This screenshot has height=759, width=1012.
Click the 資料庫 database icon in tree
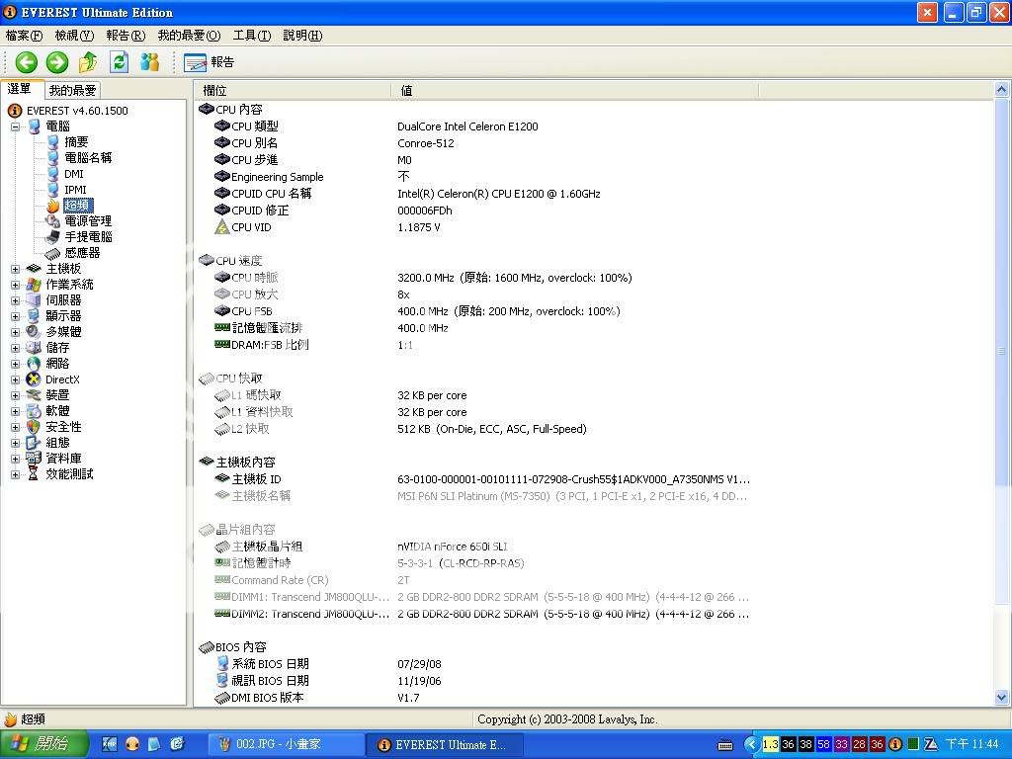pos(34,459)
